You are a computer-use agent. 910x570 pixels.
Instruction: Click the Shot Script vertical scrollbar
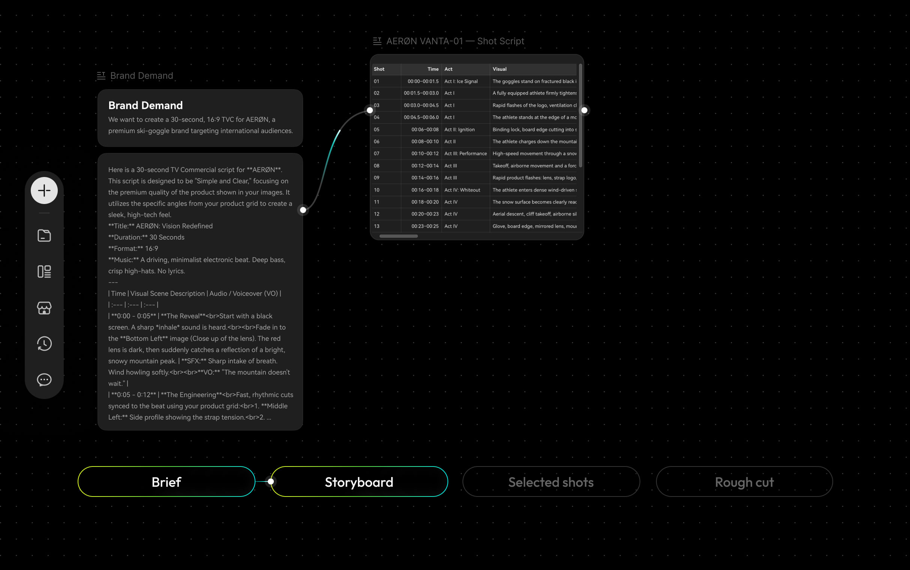581,115
